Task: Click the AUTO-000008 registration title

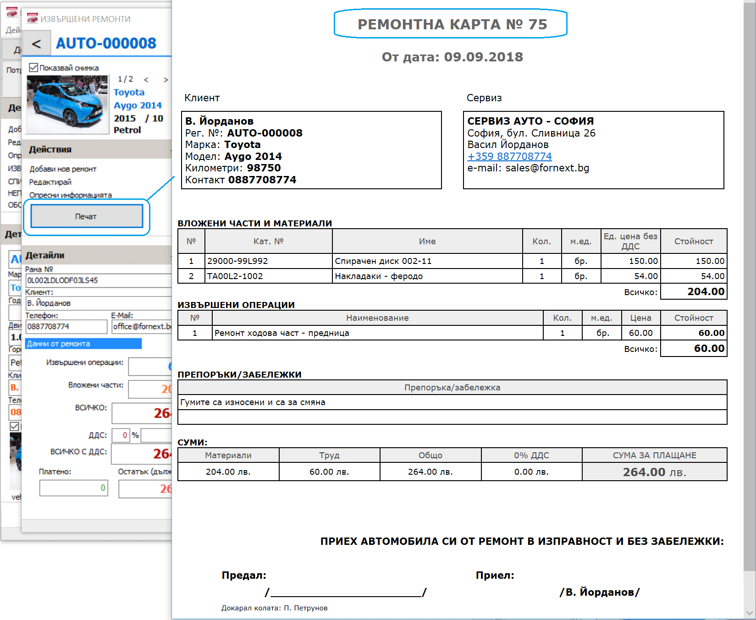Action: (x=106, y=43)
